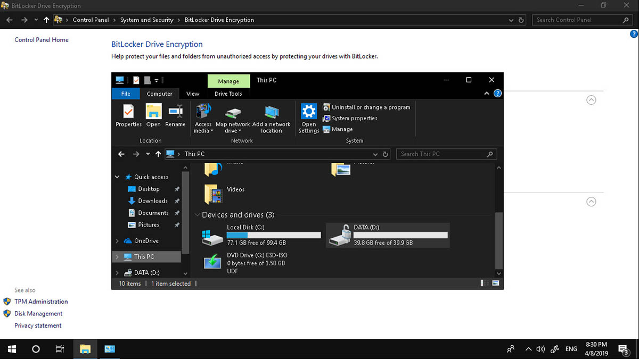Switch to details view in Explorer status bar
The height and width of the screenshot is (359, 639).
click(485, 283)
